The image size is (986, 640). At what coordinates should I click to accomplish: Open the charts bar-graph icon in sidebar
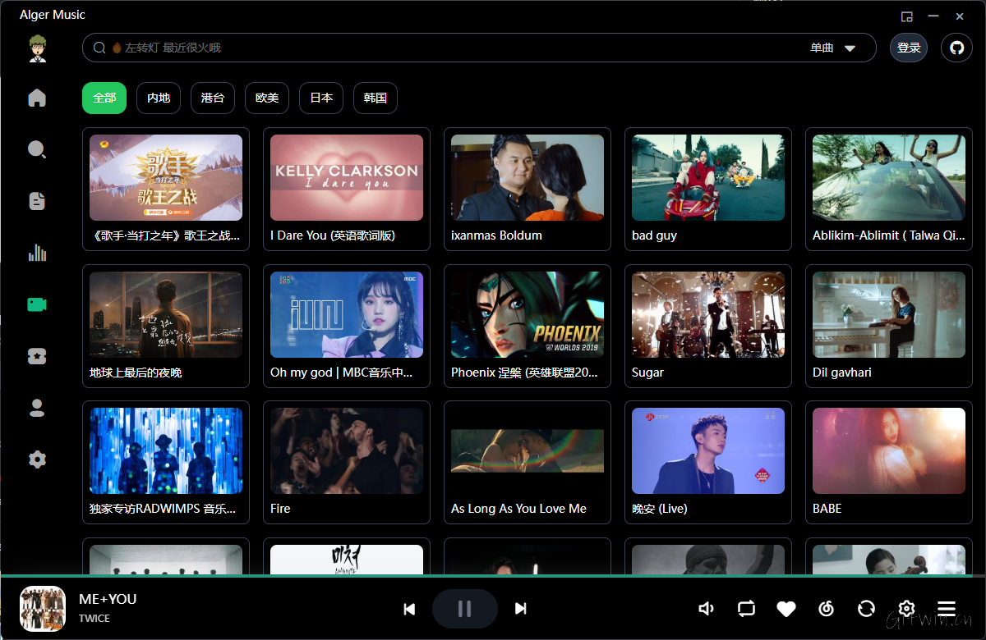[x=37, y=253]
